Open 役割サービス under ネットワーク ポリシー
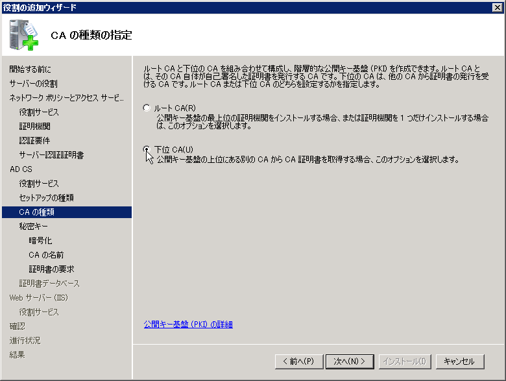 tap(39, 112)
